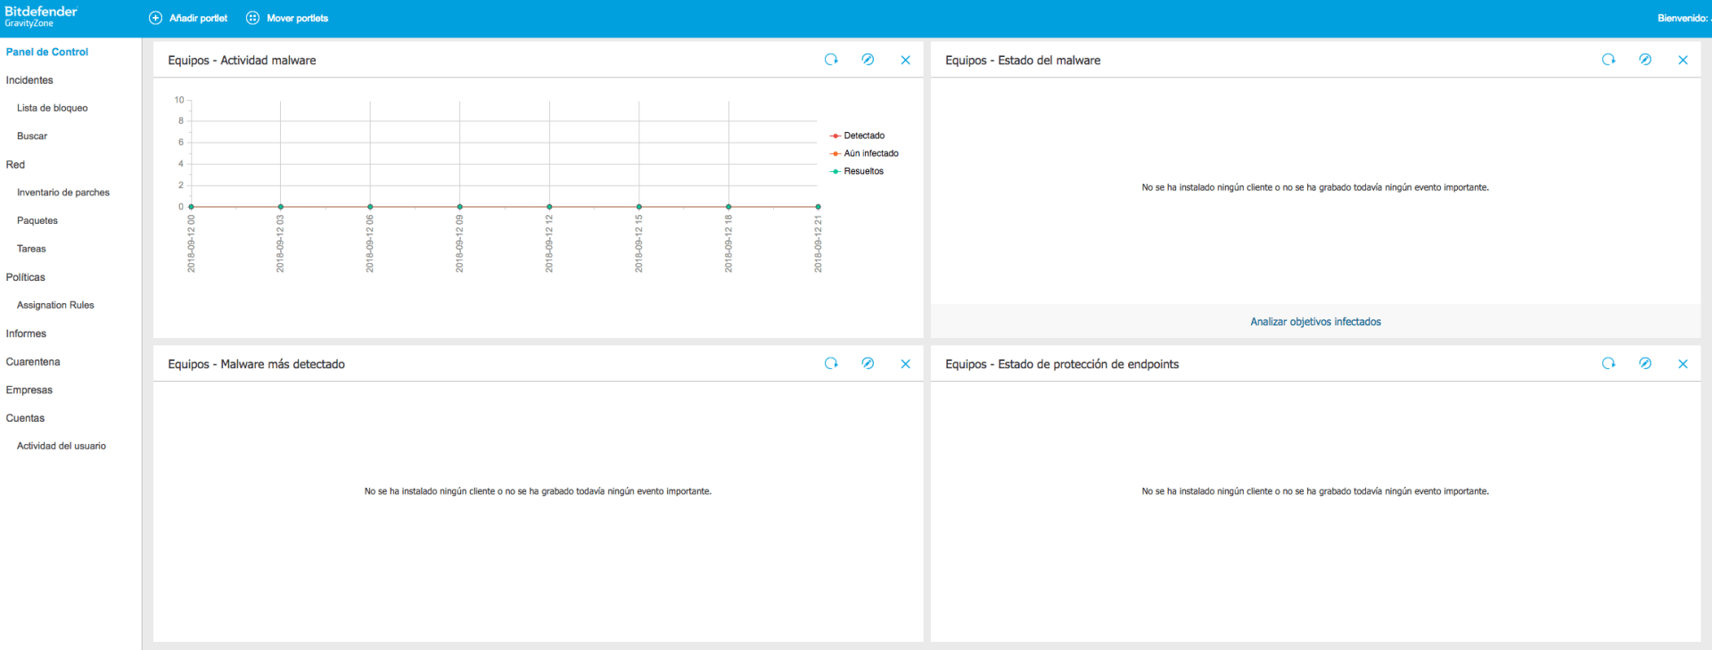
Task: Click the 2018-09-12 18 axis label
Action: click(x=728, y=243)
